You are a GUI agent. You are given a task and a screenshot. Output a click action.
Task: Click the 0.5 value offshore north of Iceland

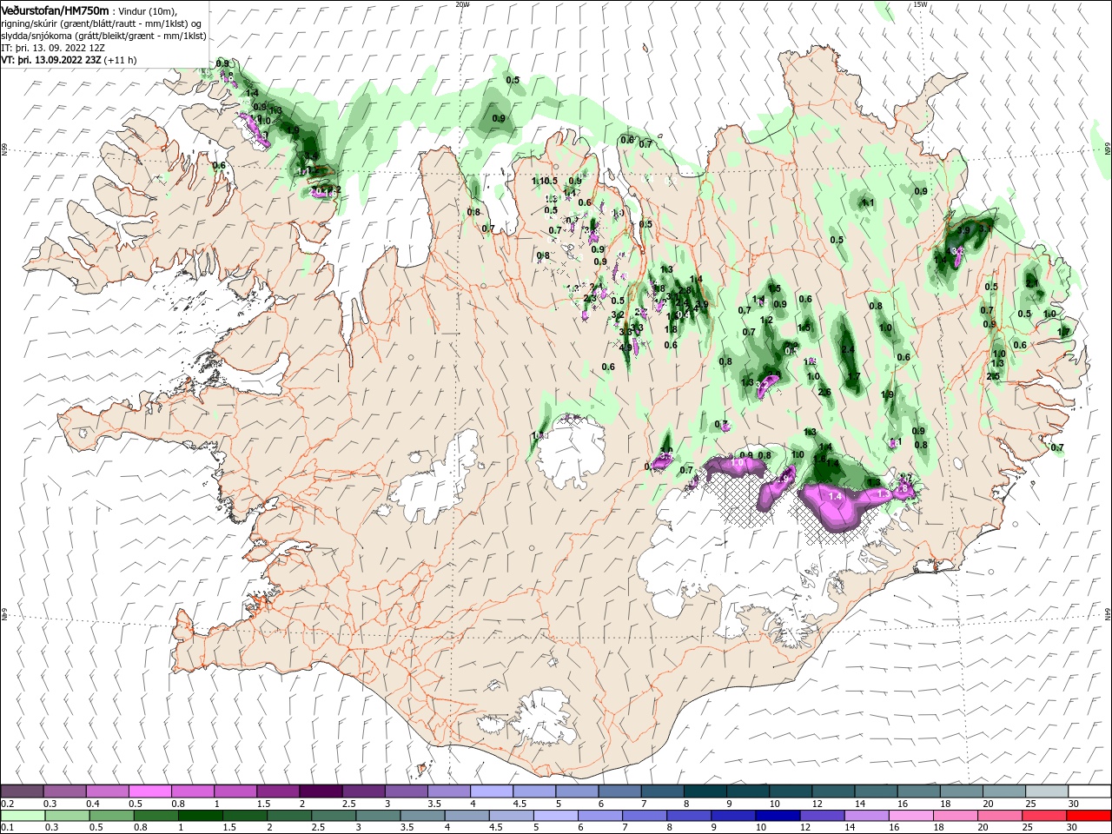click(513, 80)
